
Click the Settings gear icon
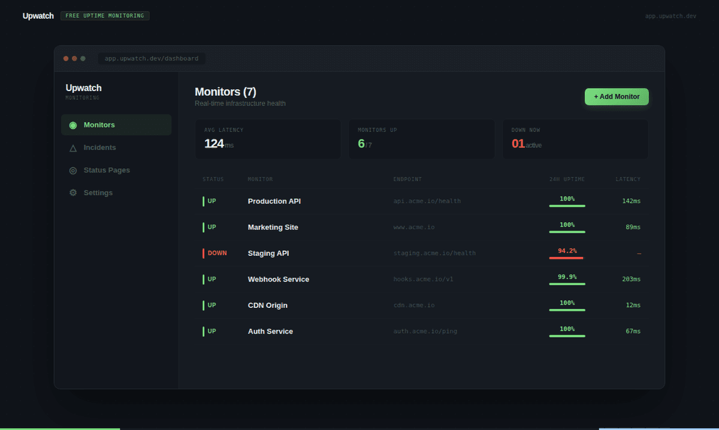point(73,192)
